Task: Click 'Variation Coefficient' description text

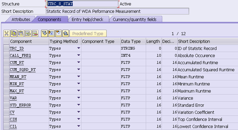Action: [196, 112]
